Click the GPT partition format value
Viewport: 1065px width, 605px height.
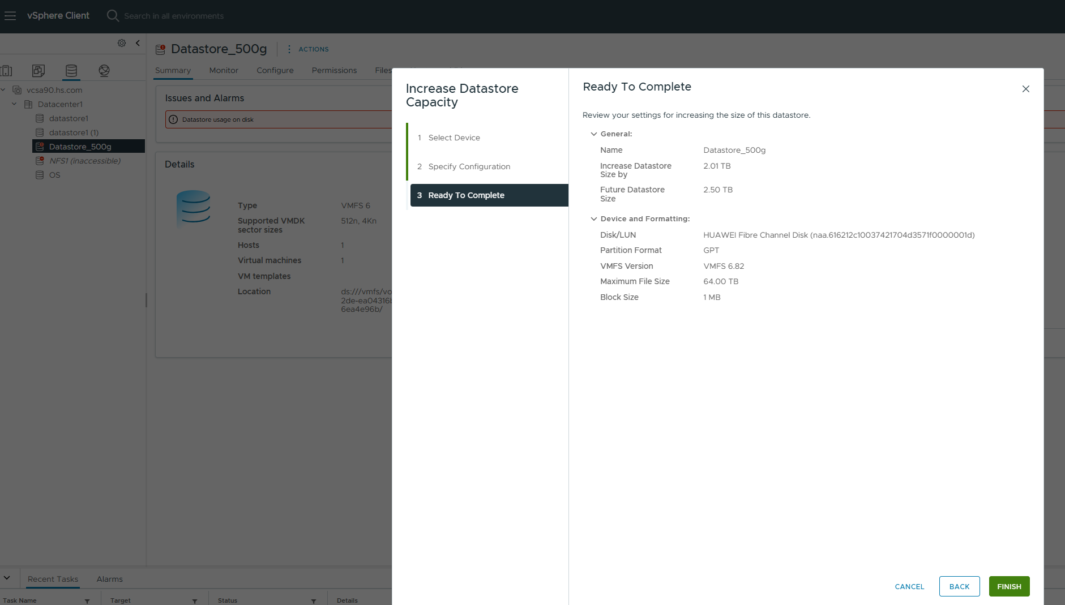711,250
